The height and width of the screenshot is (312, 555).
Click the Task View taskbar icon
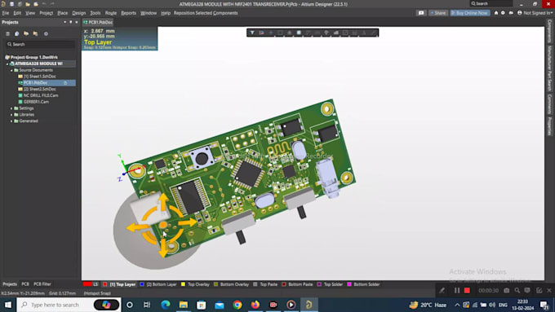point(147,305)
